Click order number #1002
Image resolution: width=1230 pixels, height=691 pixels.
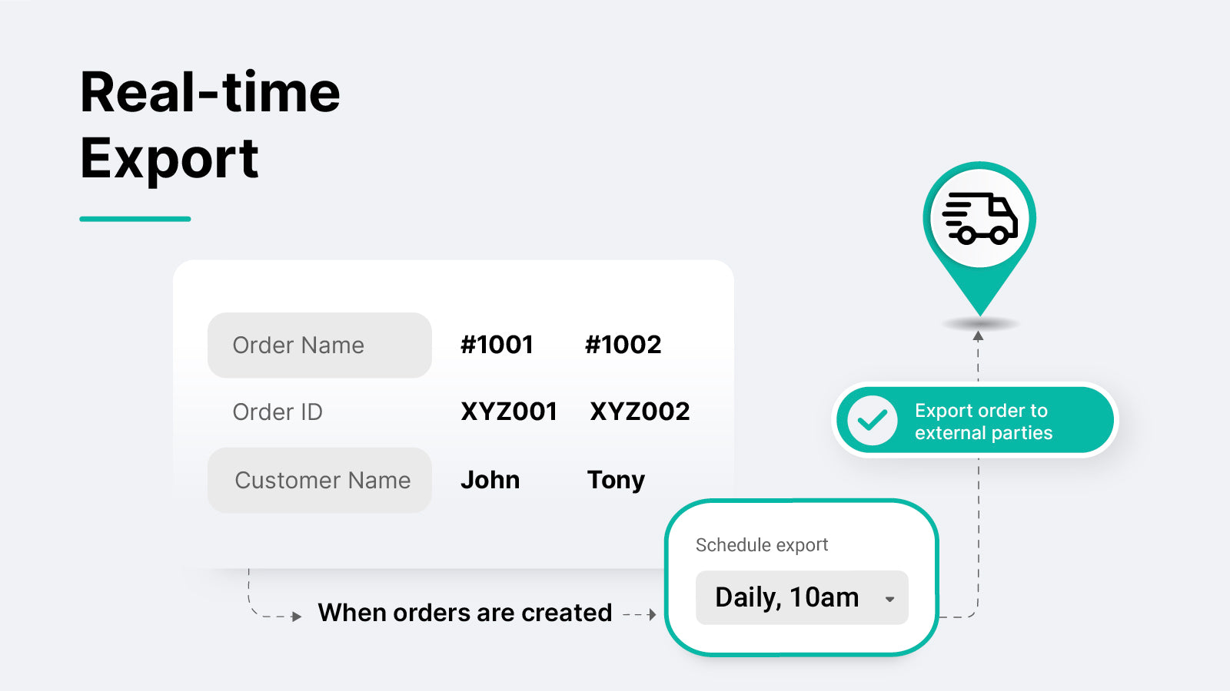coord(623,345)
